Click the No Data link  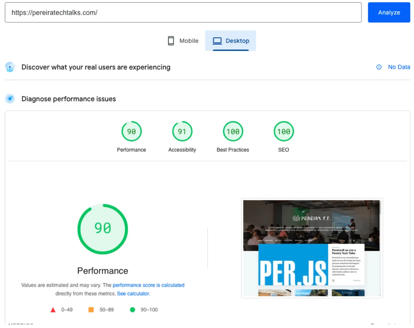399,67
